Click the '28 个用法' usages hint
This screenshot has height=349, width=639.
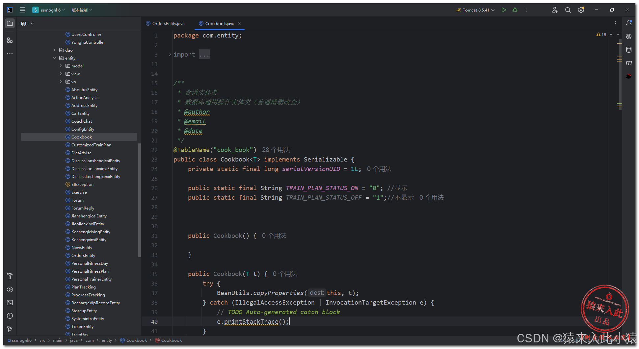pyautogui.click(x=276, y=150)
